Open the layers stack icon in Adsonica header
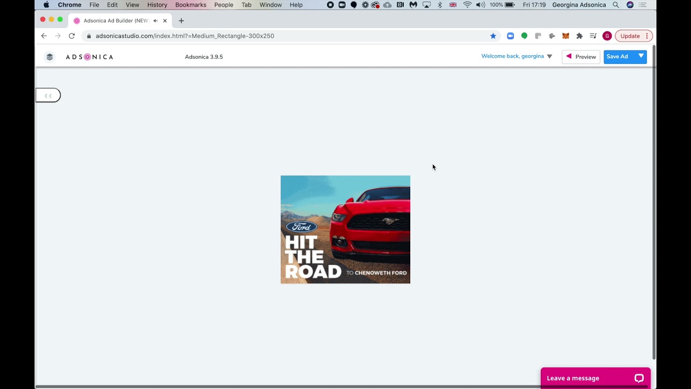 (x=50, y=57)
